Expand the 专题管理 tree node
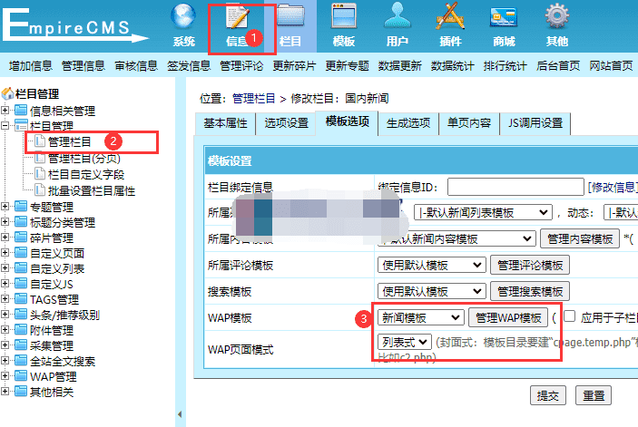 5,207
